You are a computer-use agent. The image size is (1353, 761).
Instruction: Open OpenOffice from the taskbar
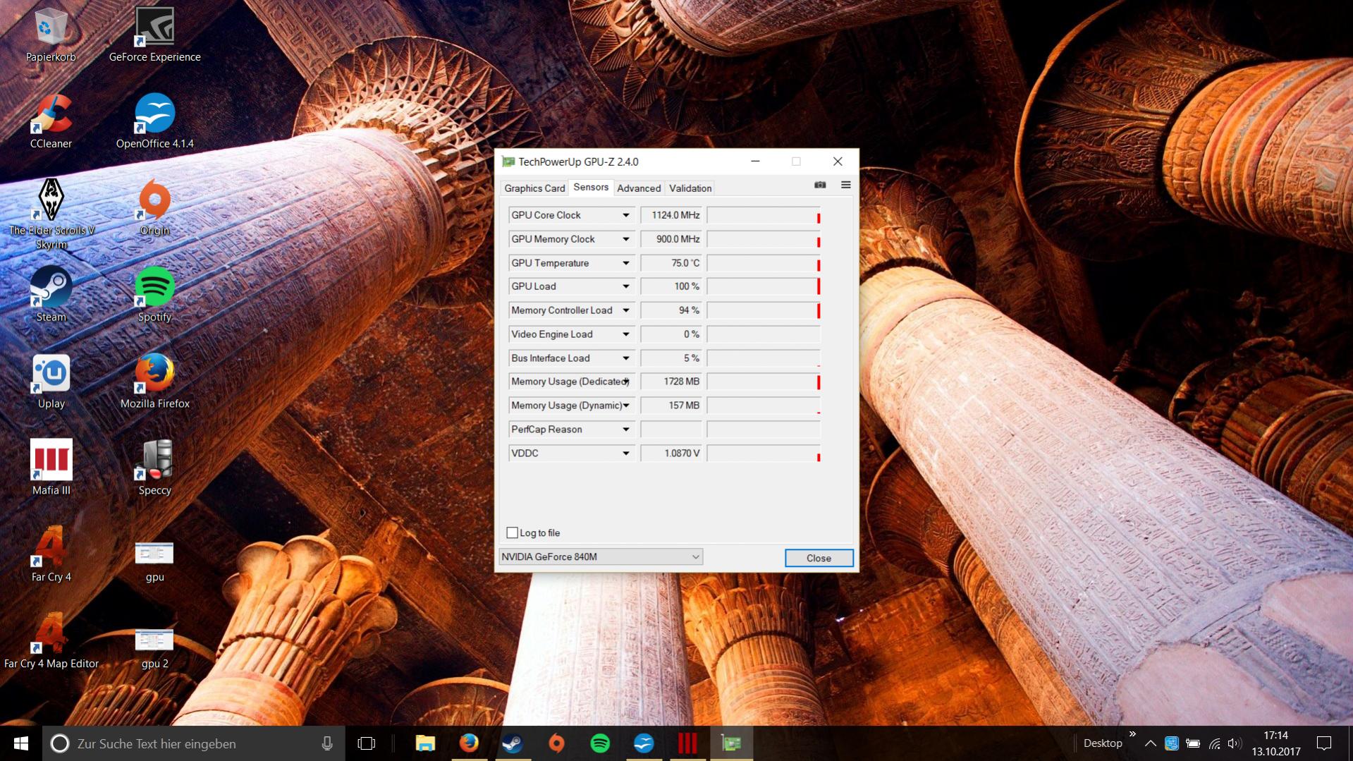(644, 743)
